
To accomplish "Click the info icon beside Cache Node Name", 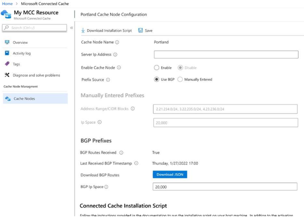I will click(x=117, y=43).
